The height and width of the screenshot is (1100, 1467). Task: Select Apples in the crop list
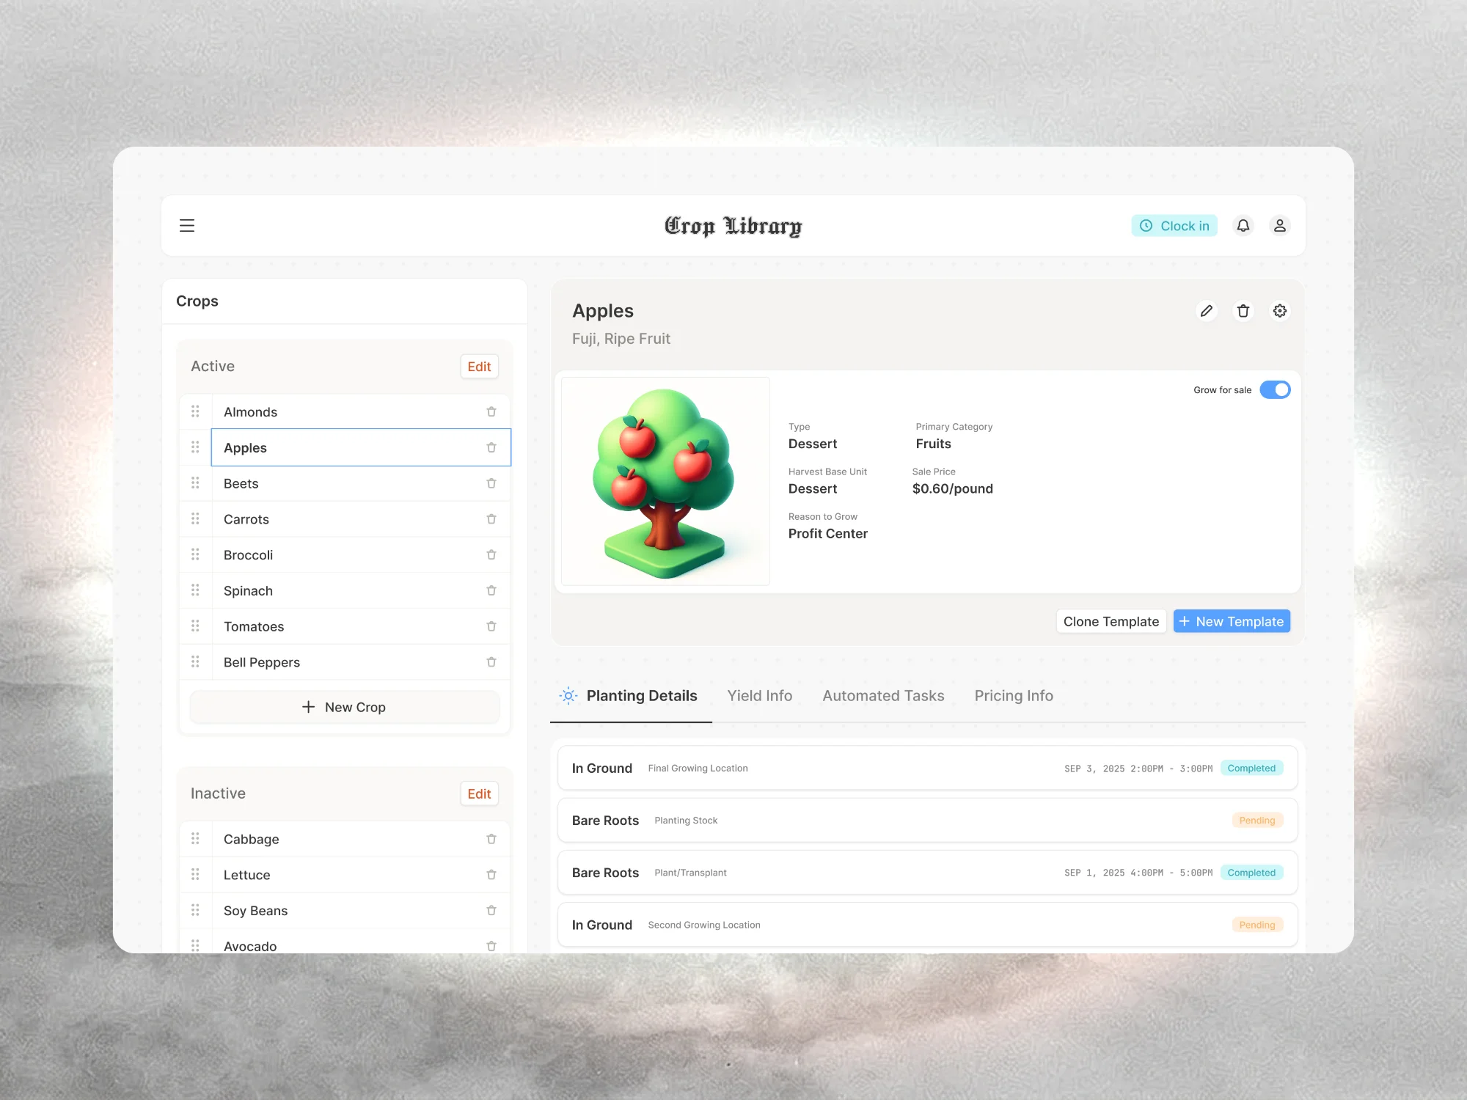point(361,447)
